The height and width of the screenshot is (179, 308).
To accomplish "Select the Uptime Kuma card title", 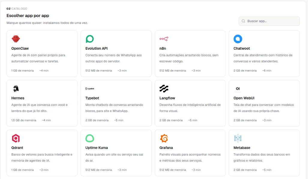I will point(97,148).
